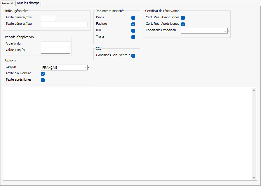
Task: Click small arrow right of Conditions Expédition dropdown
Action: (x=229, y=31)
